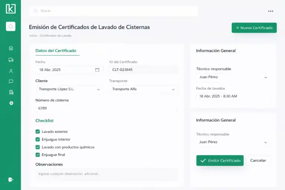Screen dimensions: 285x190
Task: Open the Cliente dropdown Transporte López S.L.
Action: coord(69,89)
